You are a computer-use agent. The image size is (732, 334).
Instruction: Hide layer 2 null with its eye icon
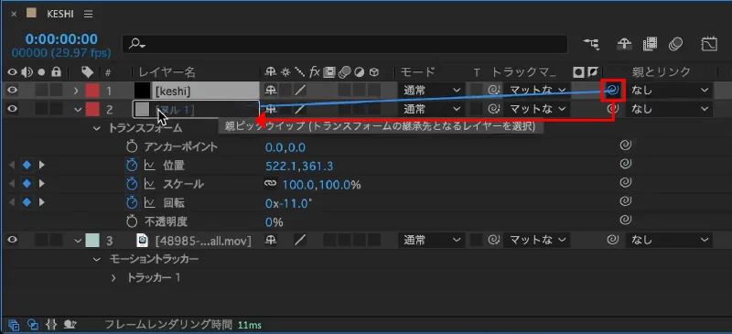pos(13,109)
